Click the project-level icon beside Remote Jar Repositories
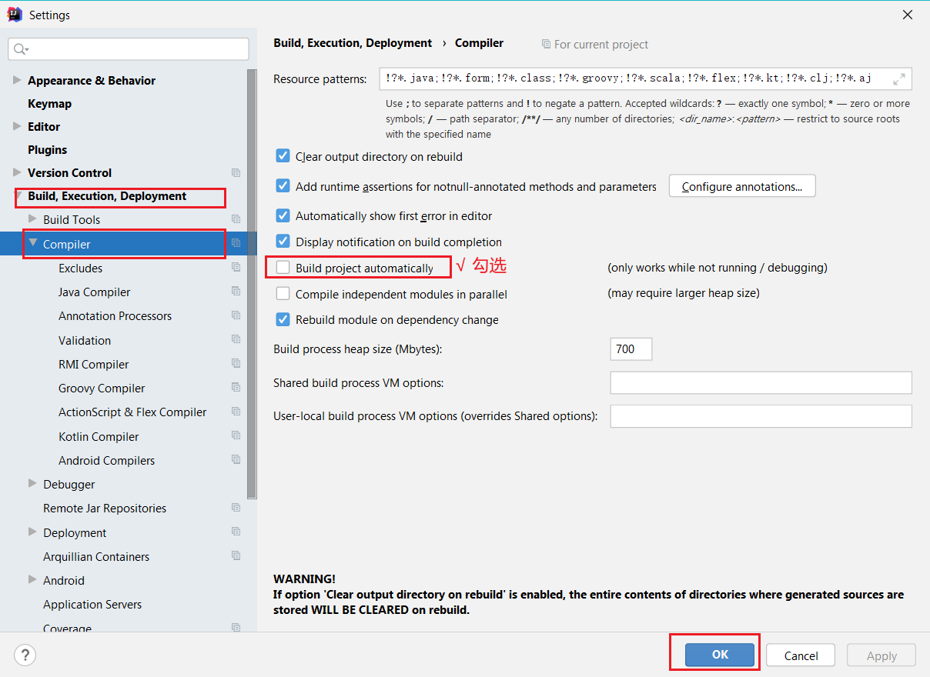The height and width of the screenshot is (677, 930). coord(236,508)
